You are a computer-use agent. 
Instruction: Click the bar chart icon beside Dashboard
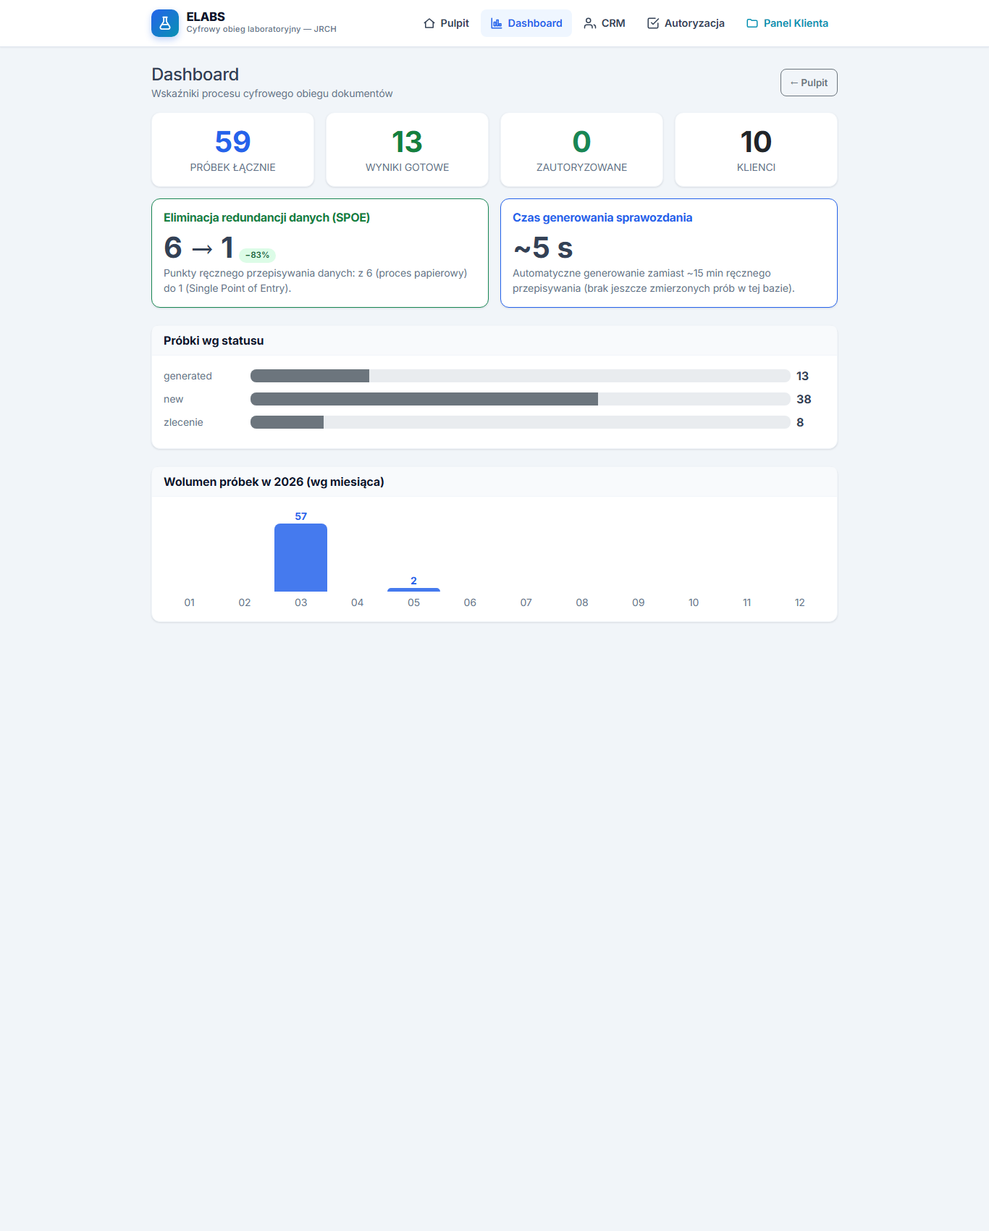pos(497,23)
